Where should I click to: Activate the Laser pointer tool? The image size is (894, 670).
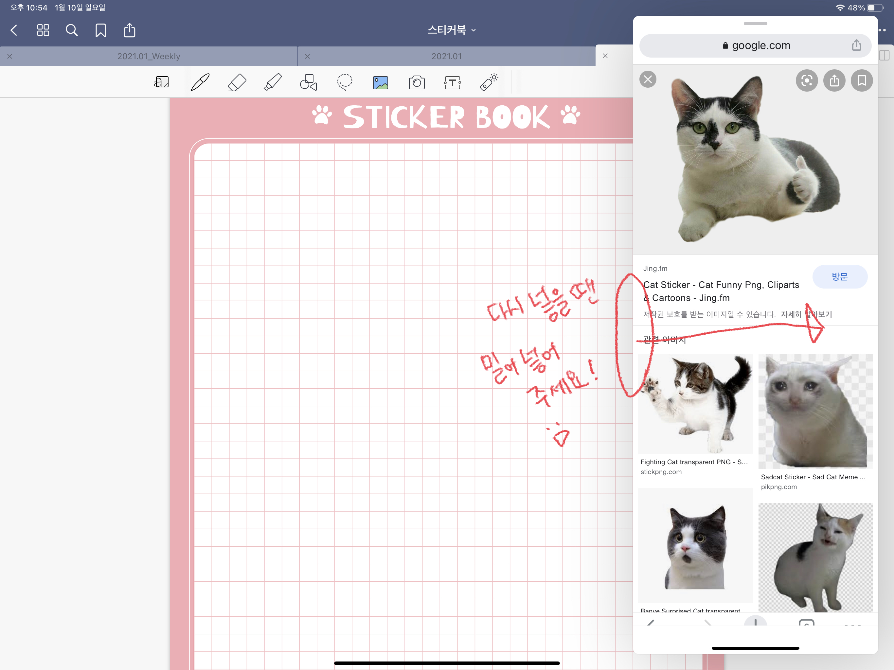tap(489, 82)
